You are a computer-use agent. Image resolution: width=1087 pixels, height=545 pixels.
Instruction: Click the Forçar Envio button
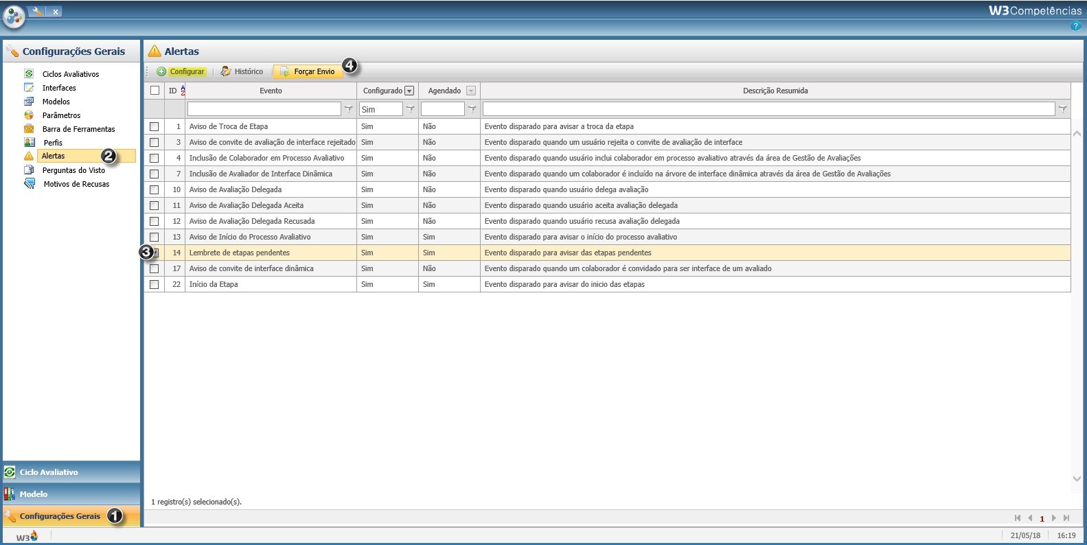[308, 71]
